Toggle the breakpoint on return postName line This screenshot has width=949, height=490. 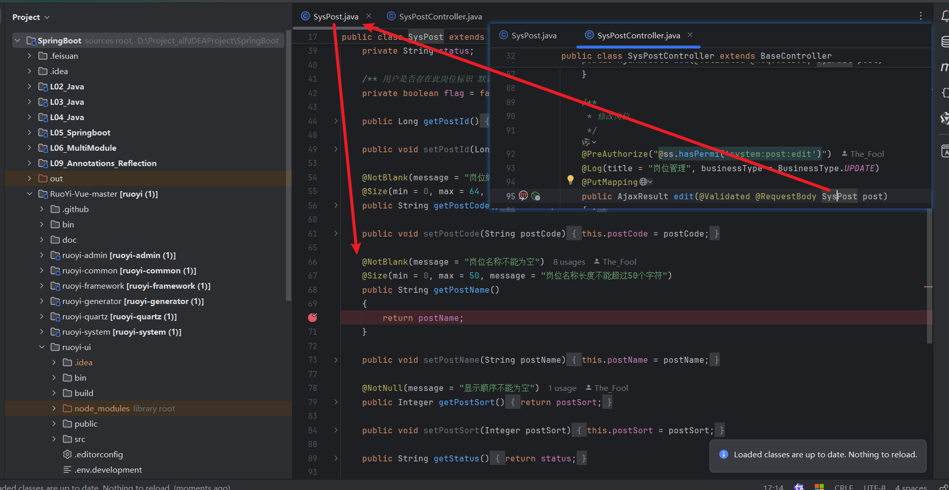(313, 318)
